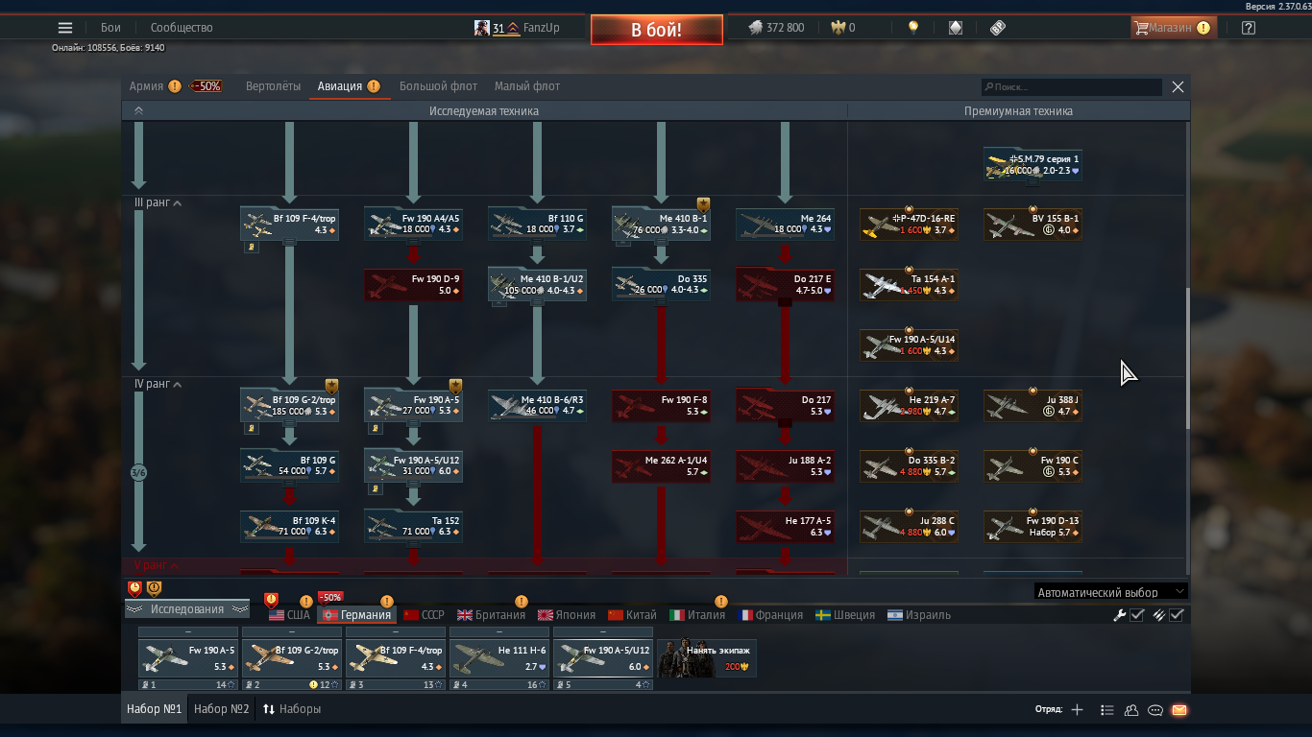Click the player avatar for FanzUp
The image size is (1312, 737).
click(x=482, y=28)
